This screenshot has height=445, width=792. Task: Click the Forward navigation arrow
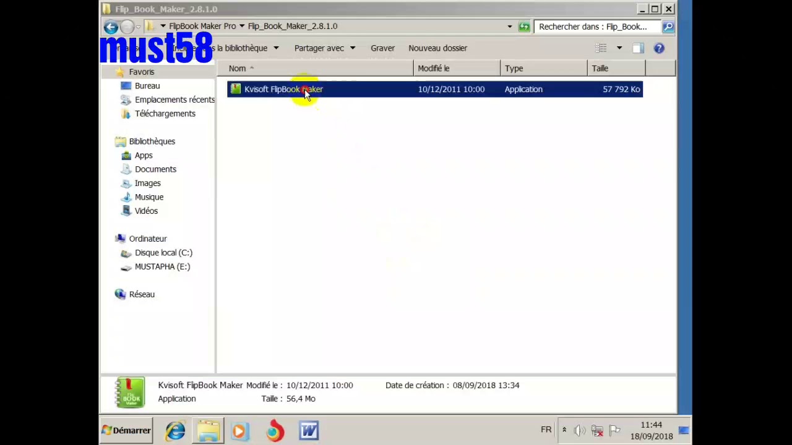coord(127,27)
